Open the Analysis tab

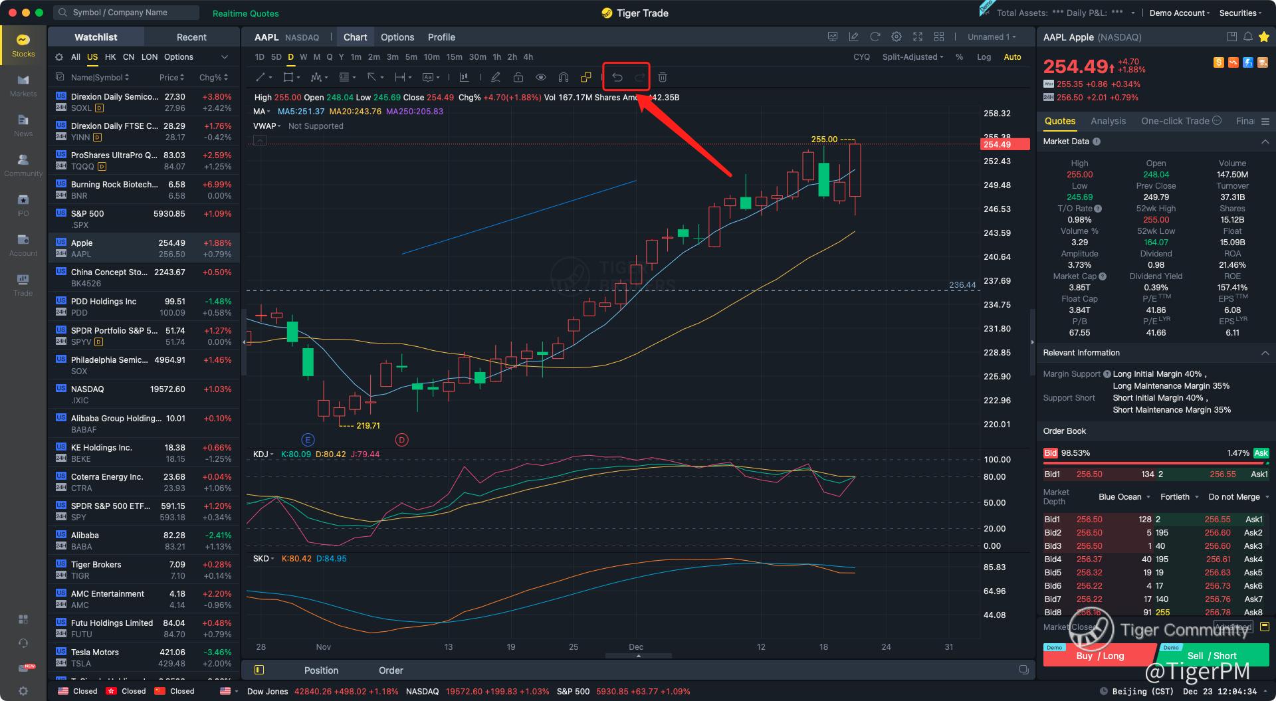pos(1108,121)
